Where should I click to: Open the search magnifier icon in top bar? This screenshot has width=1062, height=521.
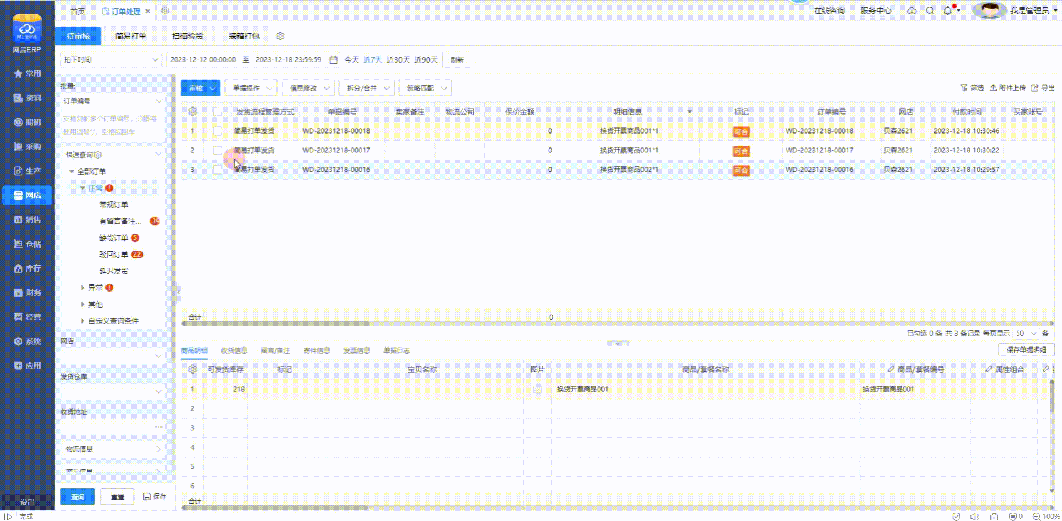(x=930, y=11)
